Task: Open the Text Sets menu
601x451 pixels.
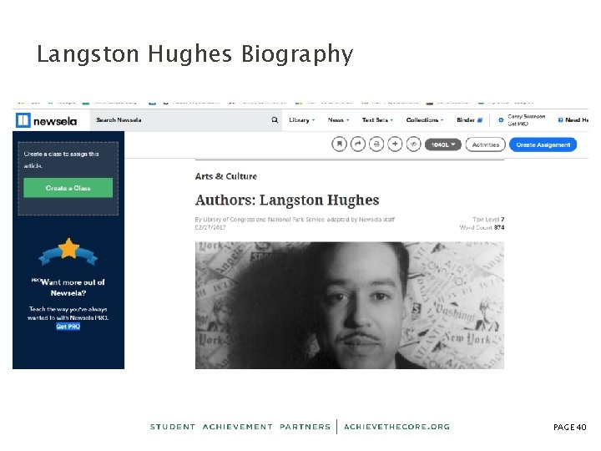Action: click(377, 120)
